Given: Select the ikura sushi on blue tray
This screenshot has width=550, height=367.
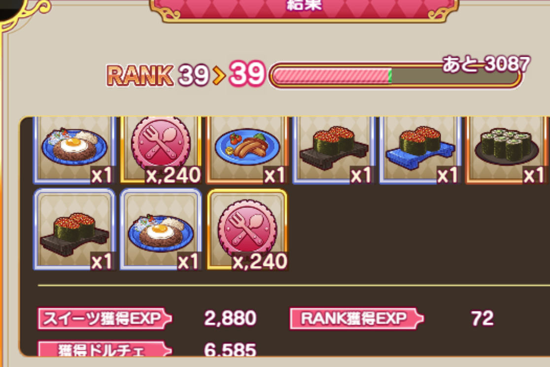Looking at the screenshot, I should point(420,150).
